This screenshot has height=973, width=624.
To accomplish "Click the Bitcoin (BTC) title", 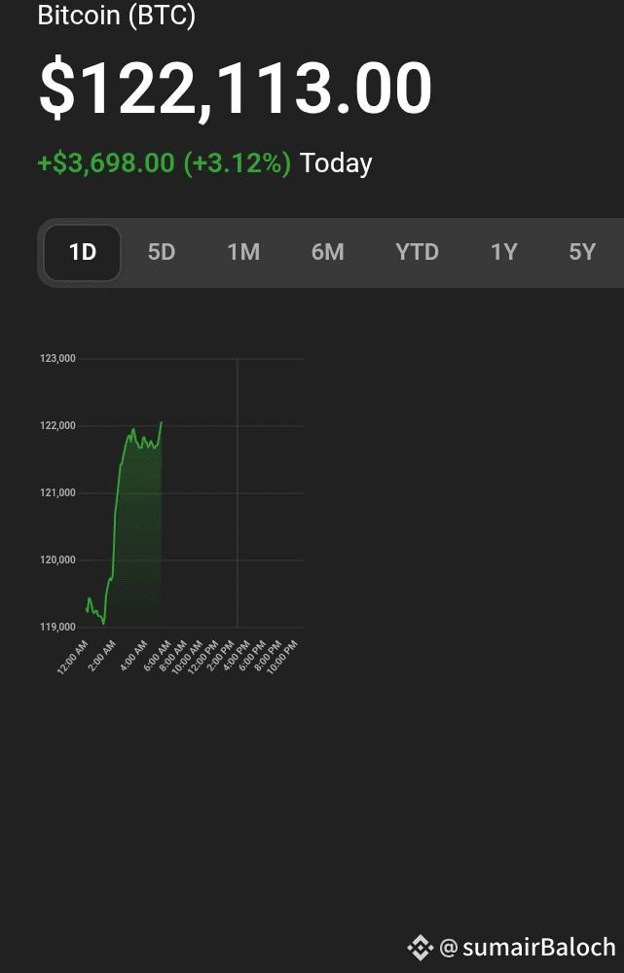I will 116,17.
